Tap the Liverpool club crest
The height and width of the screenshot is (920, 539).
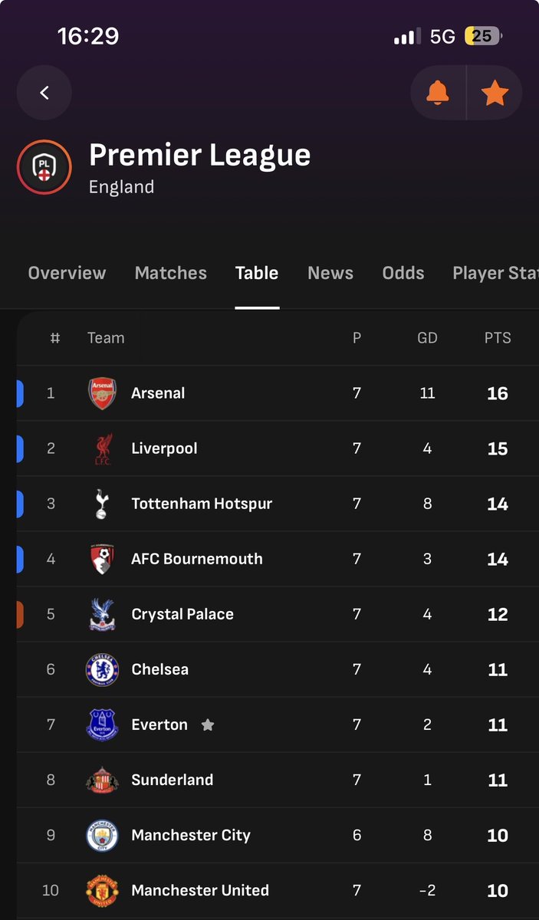(102, 449)
